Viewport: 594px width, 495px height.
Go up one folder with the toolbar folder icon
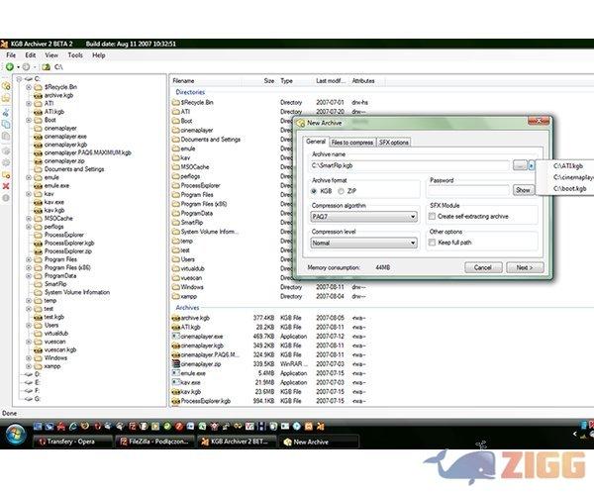(47, 67)
